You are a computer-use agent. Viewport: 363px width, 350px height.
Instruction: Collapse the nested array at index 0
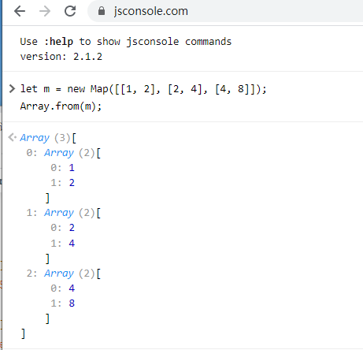59,153
